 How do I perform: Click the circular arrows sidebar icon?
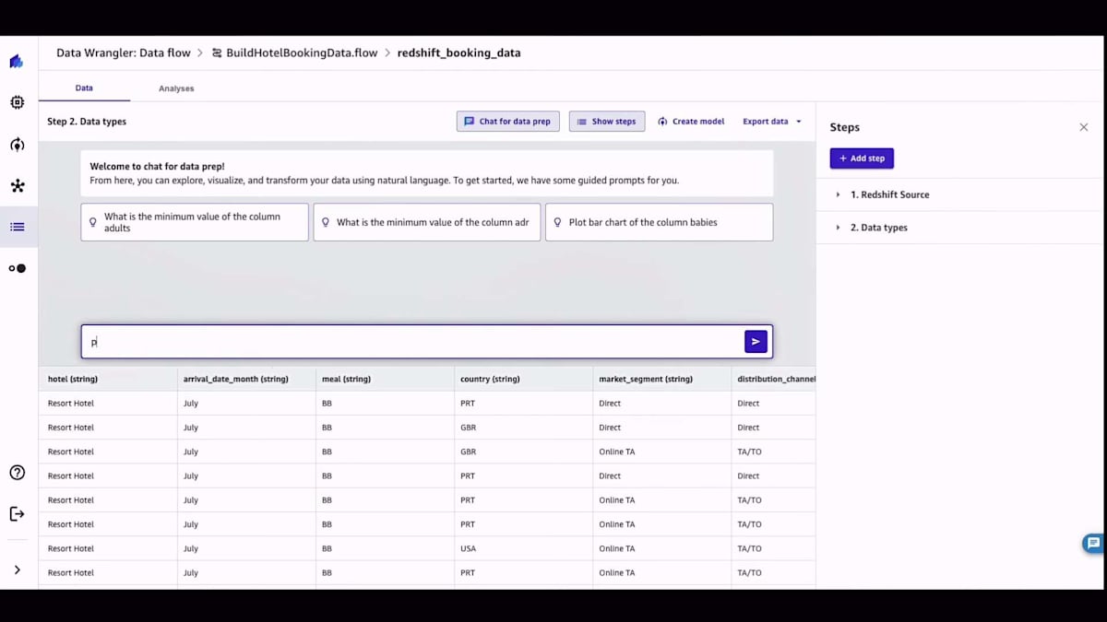pyautogui.click(x=17, y=145)
